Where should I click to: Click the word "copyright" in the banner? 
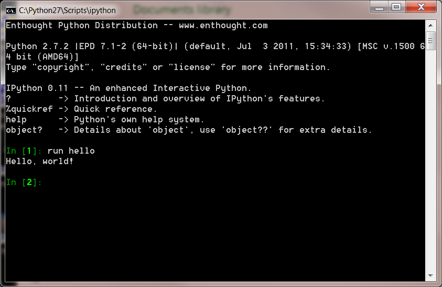click(61, 67)
